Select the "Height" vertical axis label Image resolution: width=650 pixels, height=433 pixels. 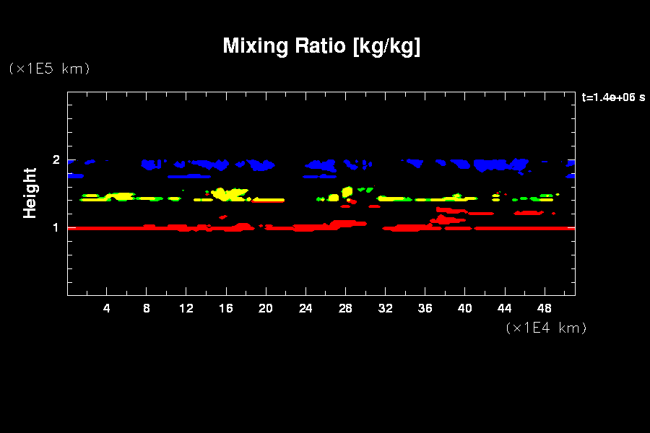pyautogui.click(x=30, y=193)
